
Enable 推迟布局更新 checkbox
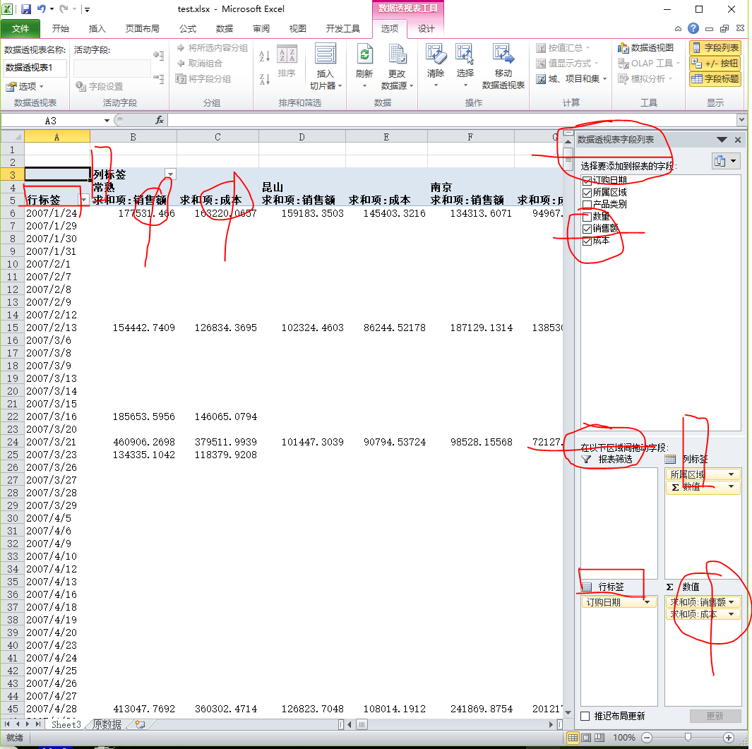pos(585,716)
